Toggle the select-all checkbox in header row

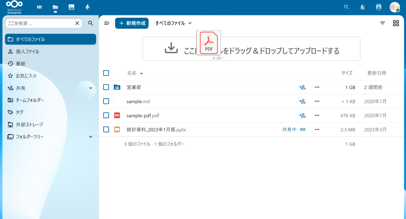[x=106, y=73]
